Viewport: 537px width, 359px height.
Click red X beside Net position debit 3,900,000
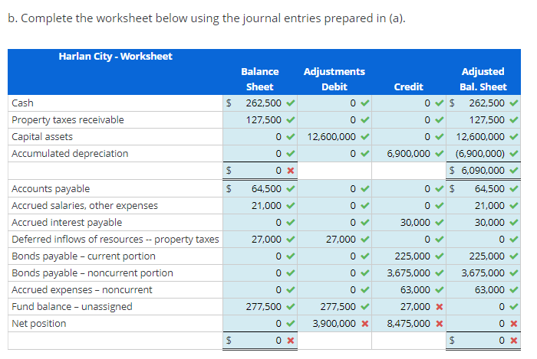365,324
